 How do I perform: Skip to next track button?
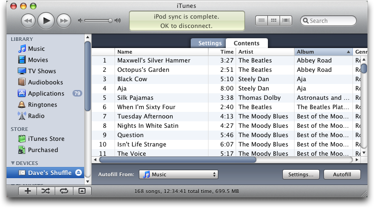64,21
